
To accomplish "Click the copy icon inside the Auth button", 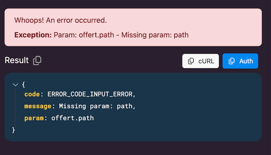I will (231, 61).
